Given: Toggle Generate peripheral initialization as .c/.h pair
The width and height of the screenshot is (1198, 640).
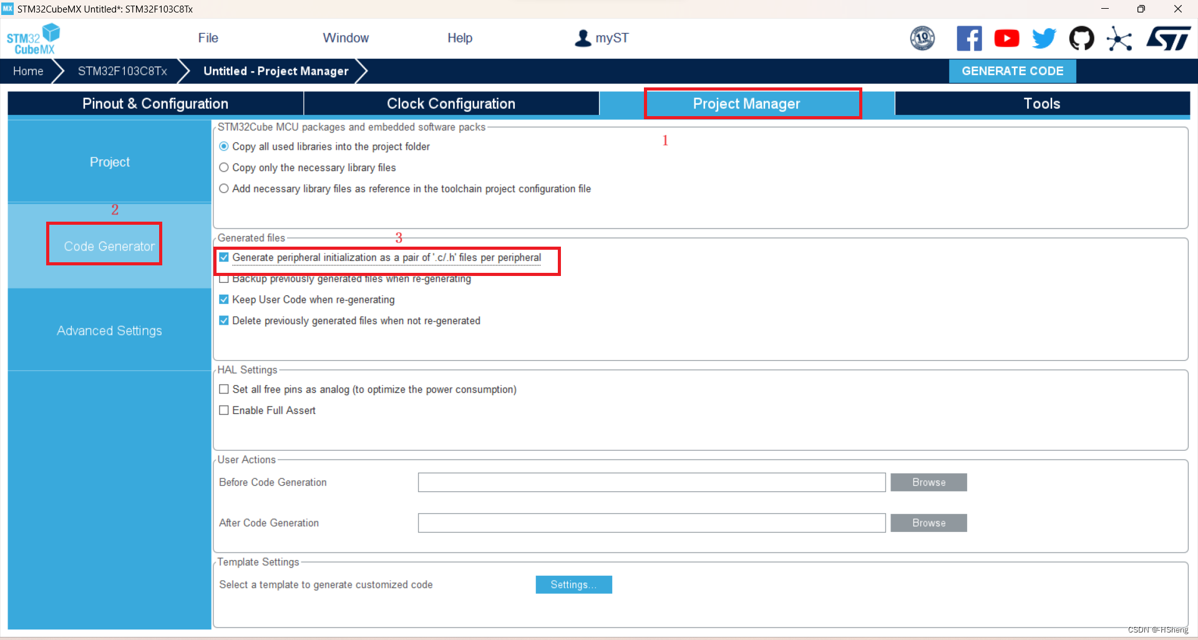Looking at the screenshot, I should coord(224,257).
